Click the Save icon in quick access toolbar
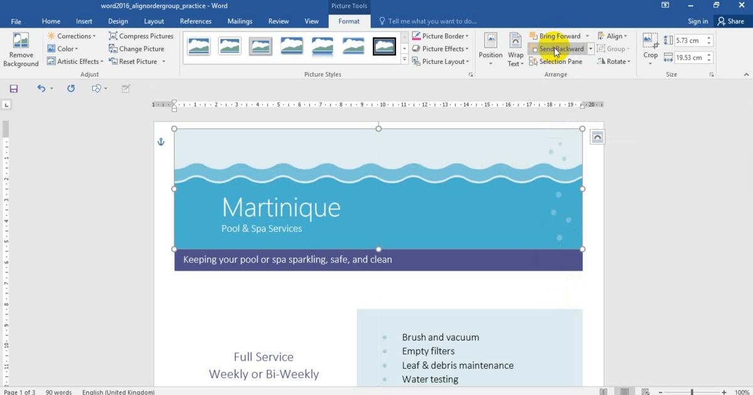 tap(14, 89)
